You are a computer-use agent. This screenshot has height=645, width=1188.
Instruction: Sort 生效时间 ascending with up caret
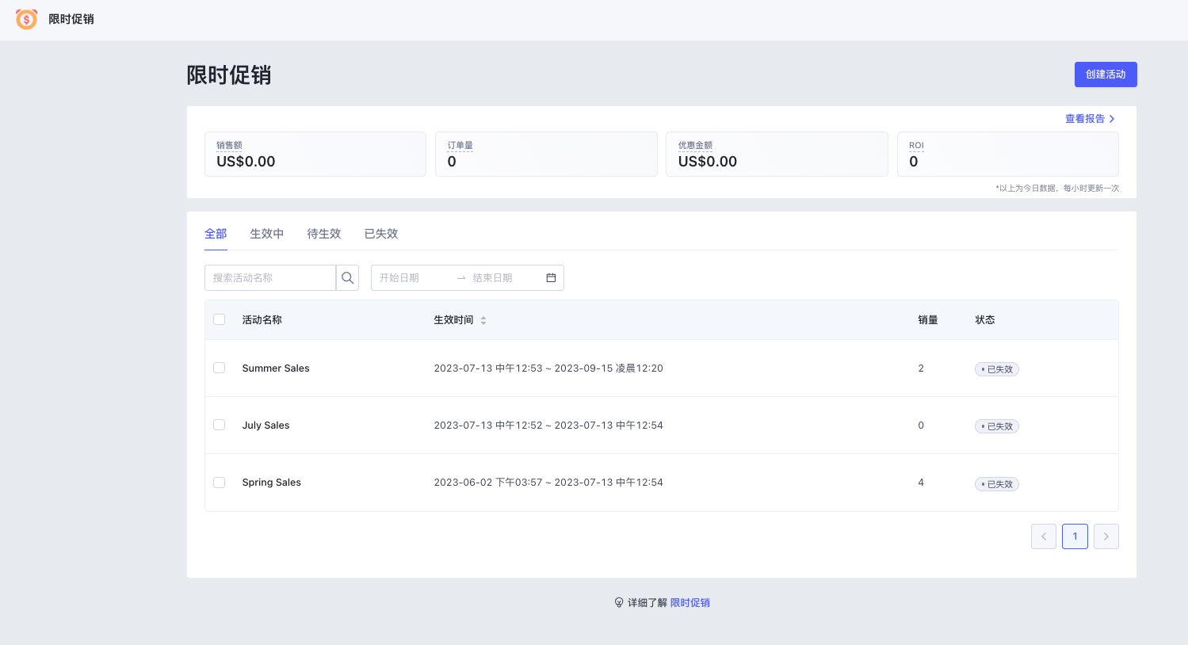[483, 316]
